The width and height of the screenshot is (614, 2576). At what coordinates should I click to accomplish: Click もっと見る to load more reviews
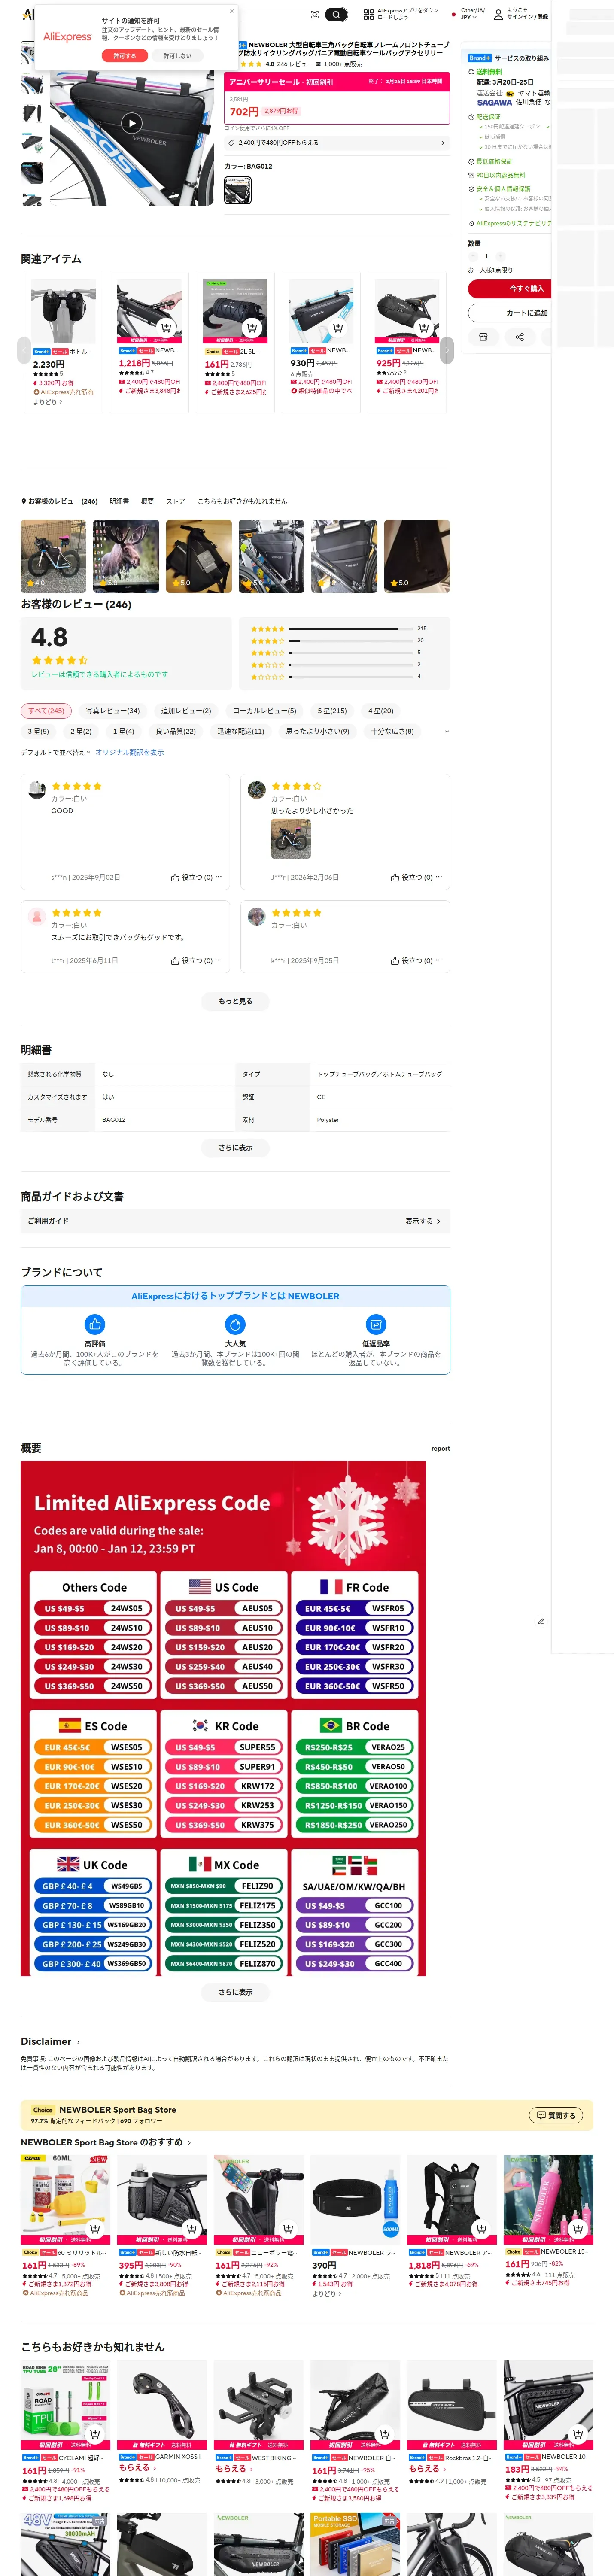coord(235,1001)
